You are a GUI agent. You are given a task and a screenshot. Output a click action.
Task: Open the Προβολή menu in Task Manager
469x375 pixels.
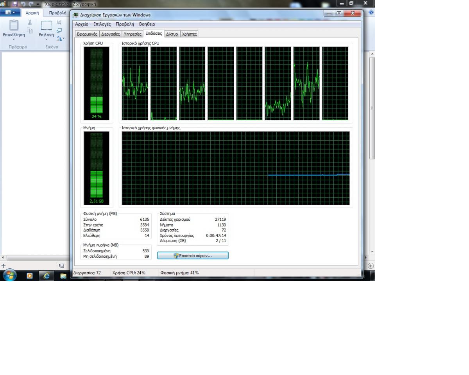pos(125,24)
